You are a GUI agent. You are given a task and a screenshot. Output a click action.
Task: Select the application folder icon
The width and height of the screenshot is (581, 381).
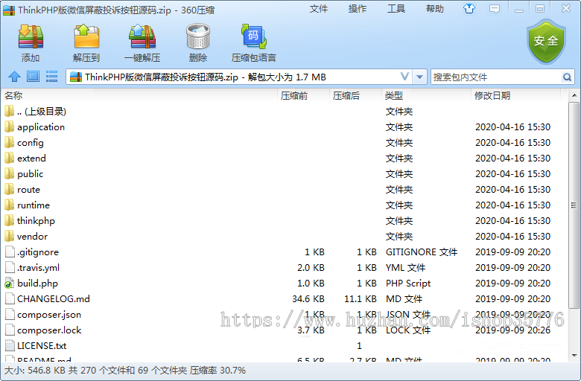pyautogui.click(x=10, y=127)
